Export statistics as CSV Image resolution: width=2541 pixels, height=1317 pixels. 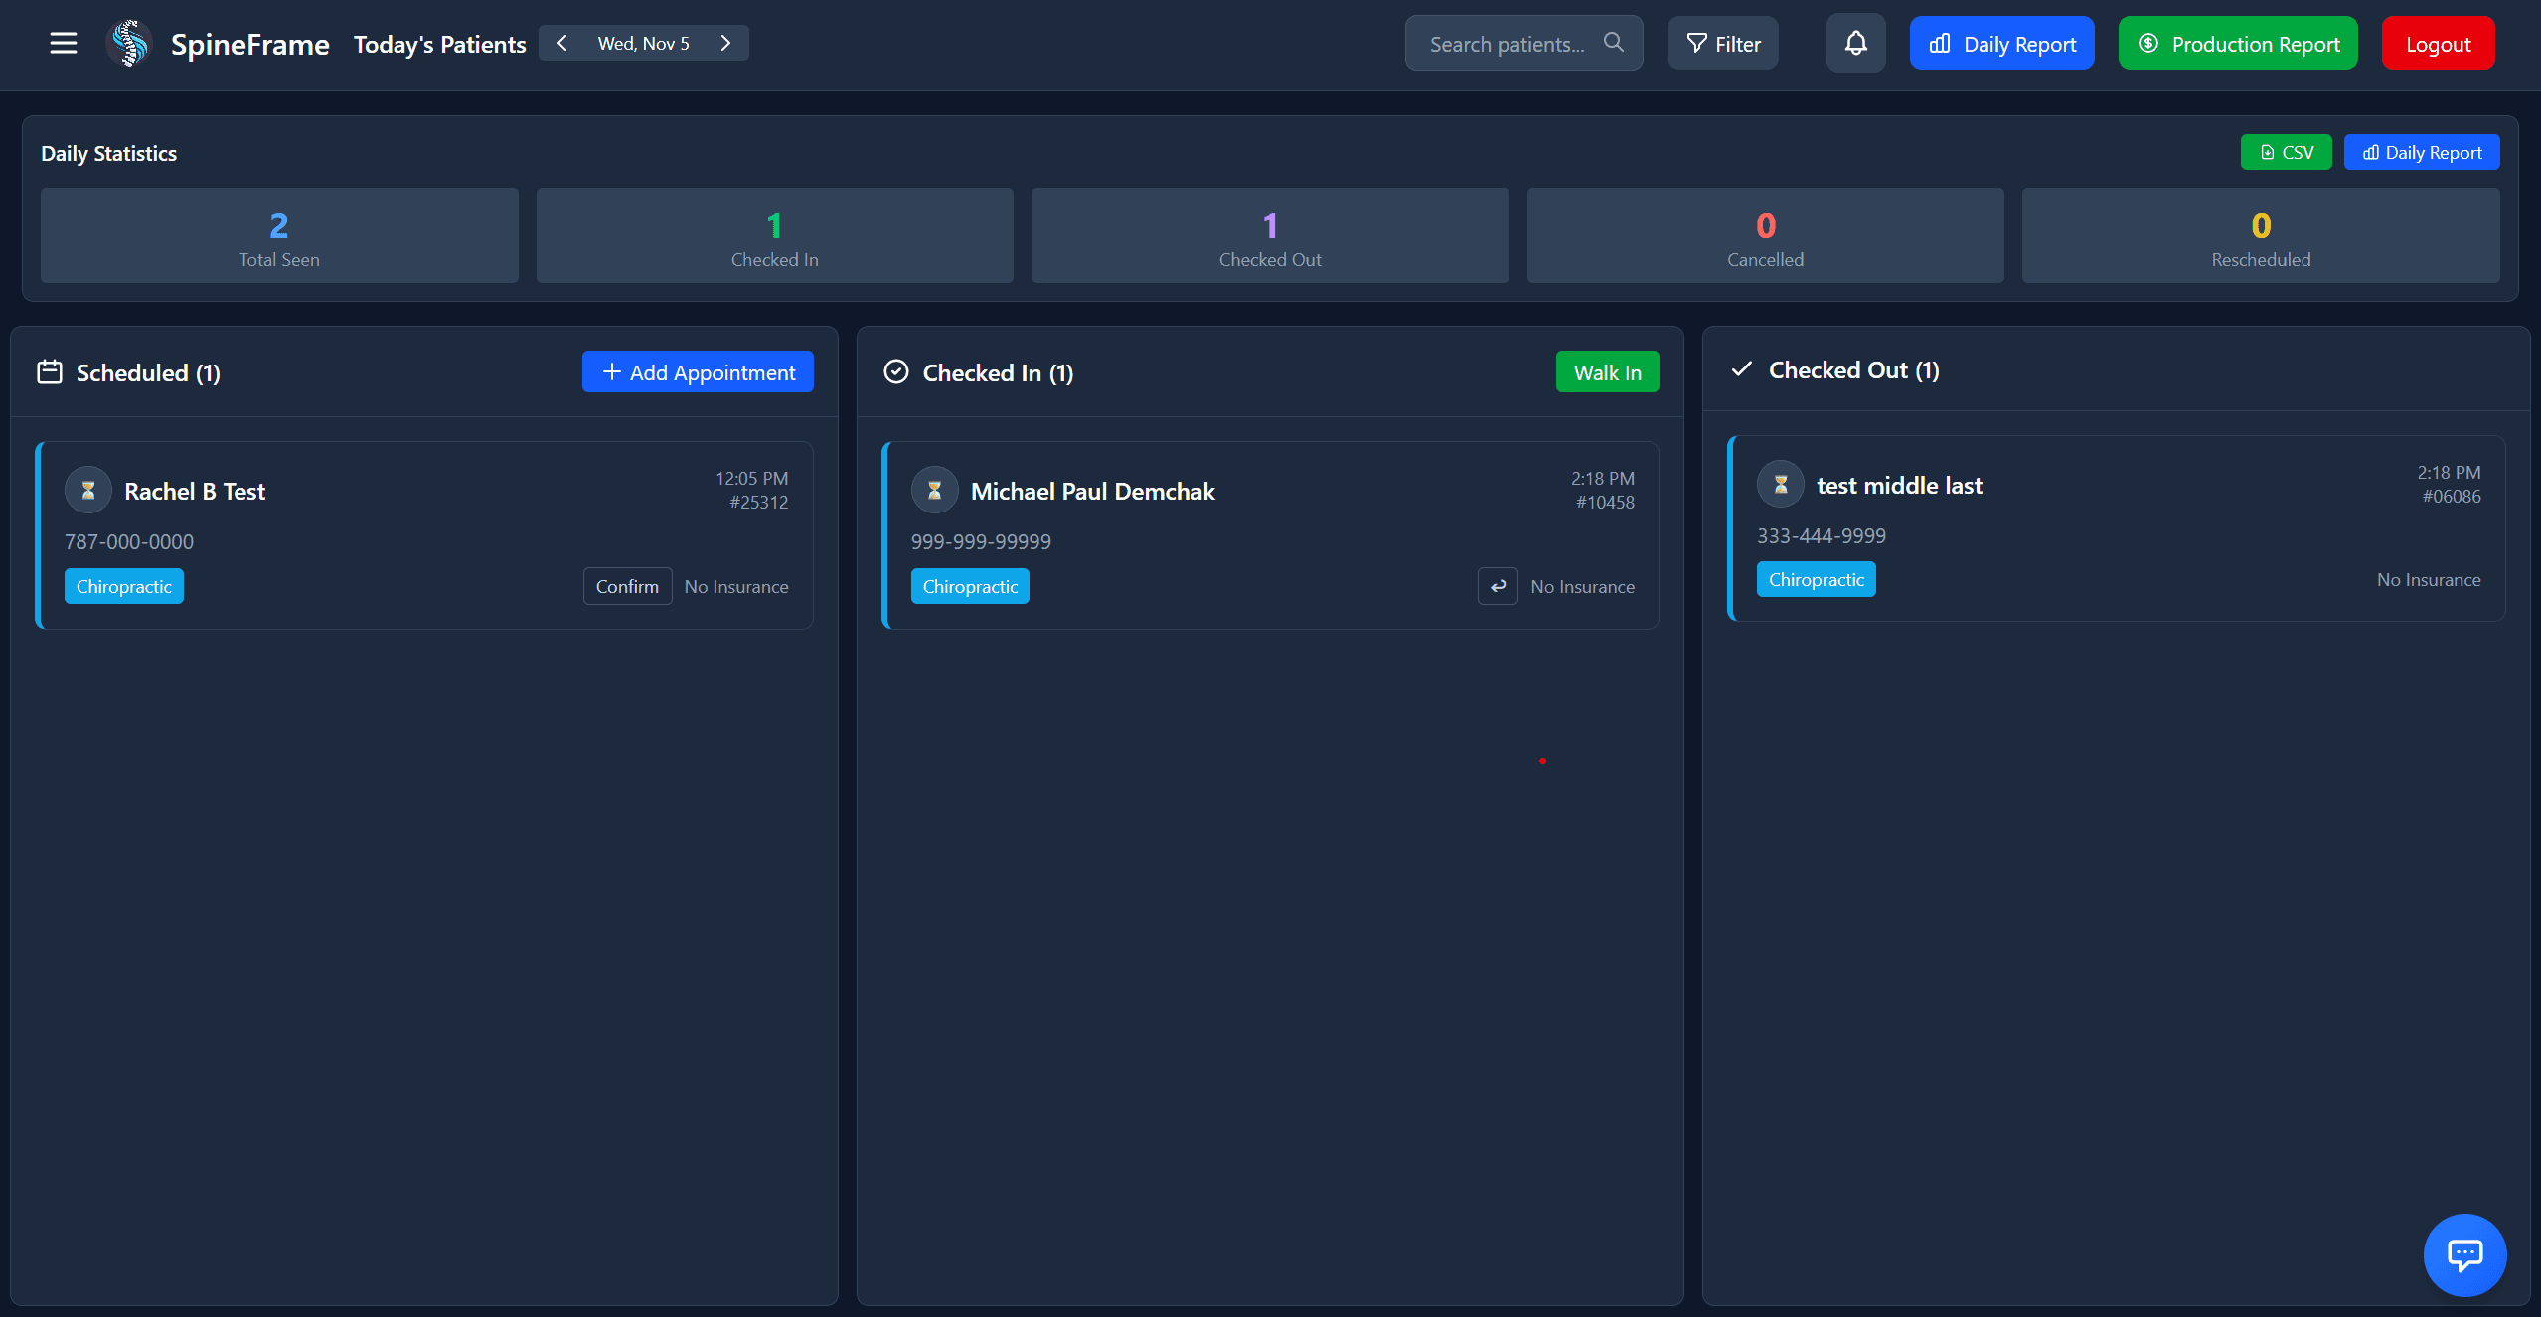point(2286,152)
